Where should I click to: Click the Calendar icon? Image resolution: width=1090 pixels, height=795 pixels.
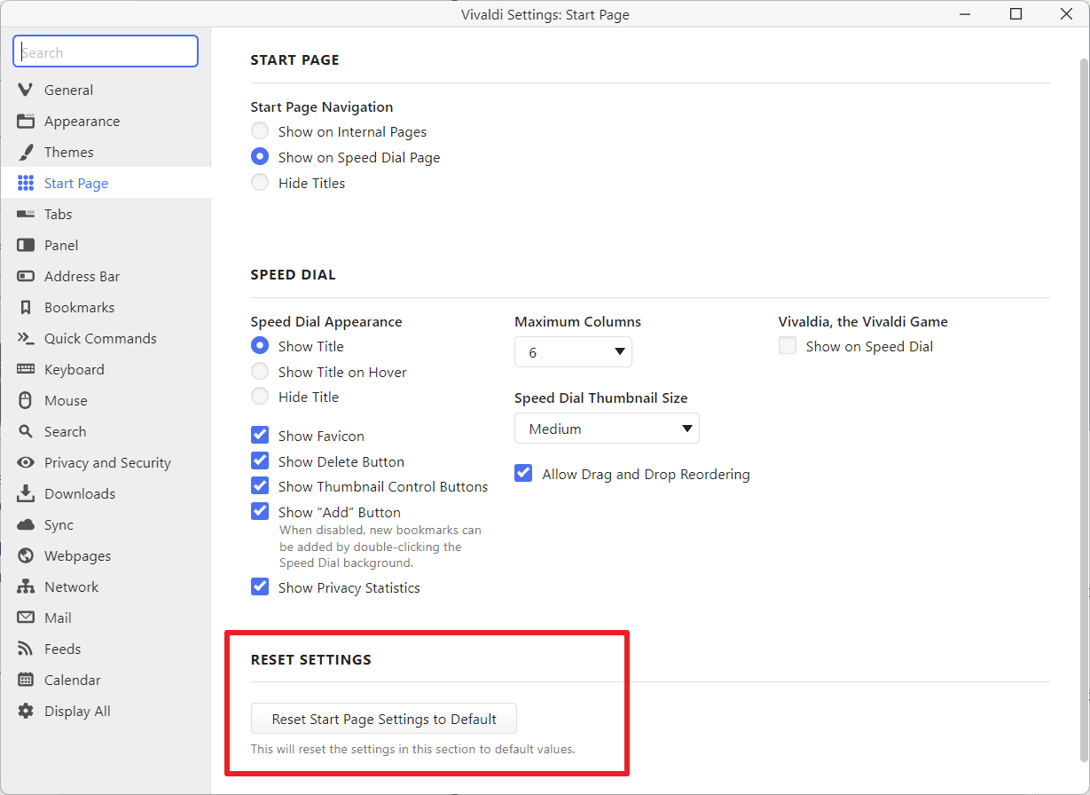coord(26,680)
